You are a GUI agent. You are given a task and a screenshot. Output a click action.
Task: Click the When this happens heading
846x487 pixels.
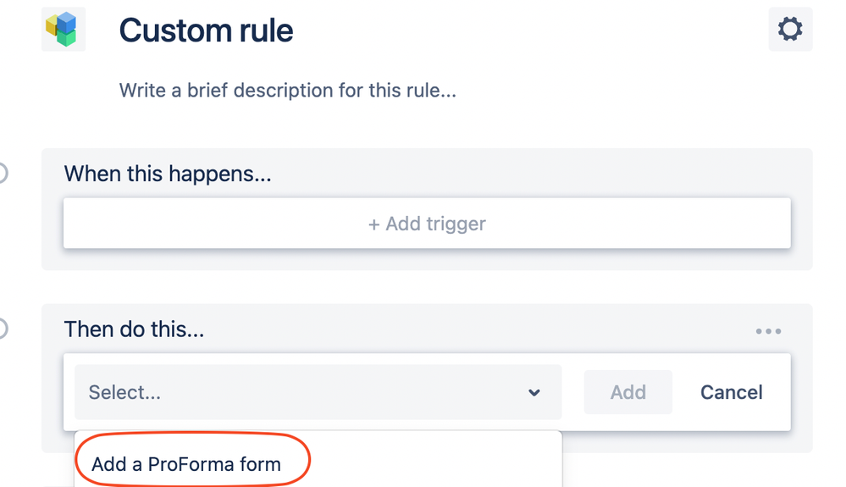click(x=168, y=174)
